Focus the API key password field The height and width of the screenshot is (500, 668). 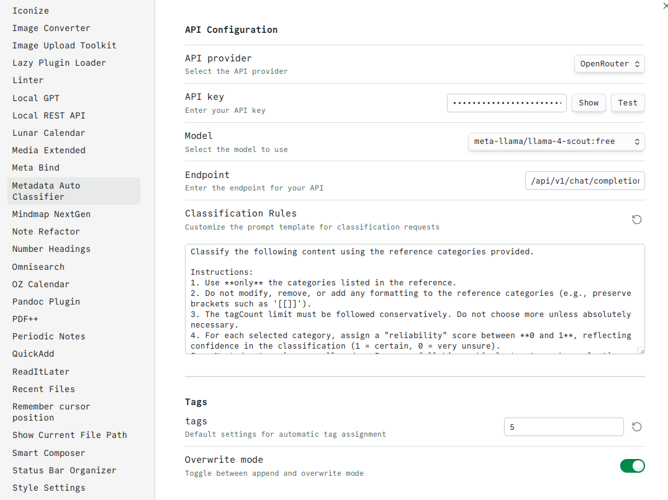pos(506,103)
